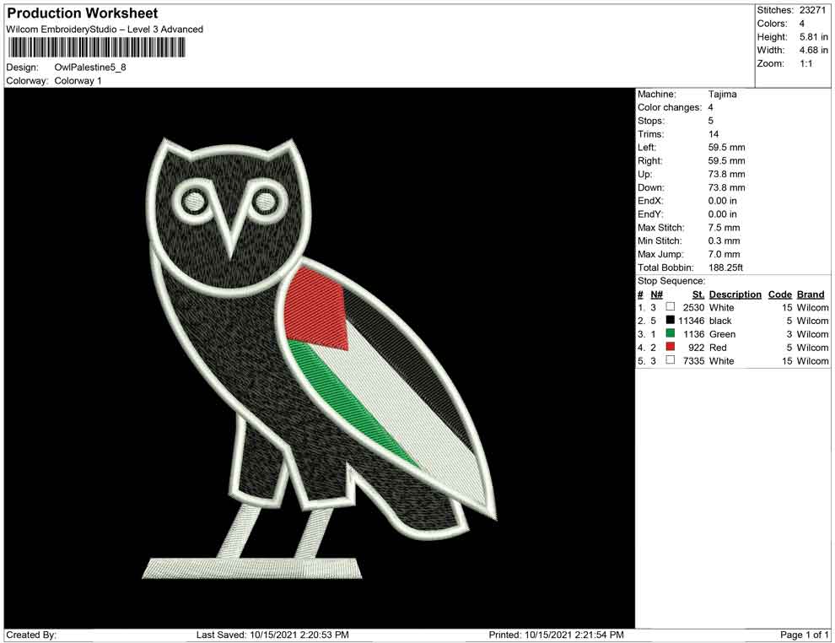The height and width of the screenshot is (643, 835).
Task: Click the 'Down:' label
Action: pos(651,187)
